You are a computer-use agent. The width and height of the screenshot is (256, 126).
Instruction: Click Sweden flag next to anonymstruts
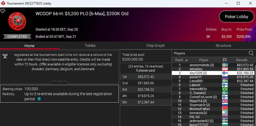click(225, 65)
